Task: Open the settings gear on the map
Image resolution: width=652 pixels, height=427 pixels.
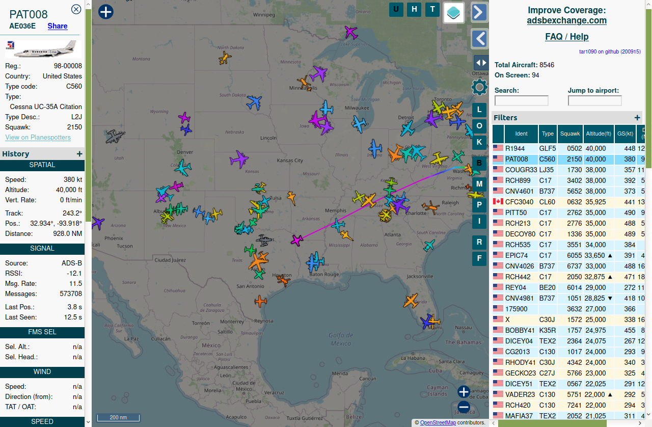Action: pyautogui.click(x=479, y=87)
